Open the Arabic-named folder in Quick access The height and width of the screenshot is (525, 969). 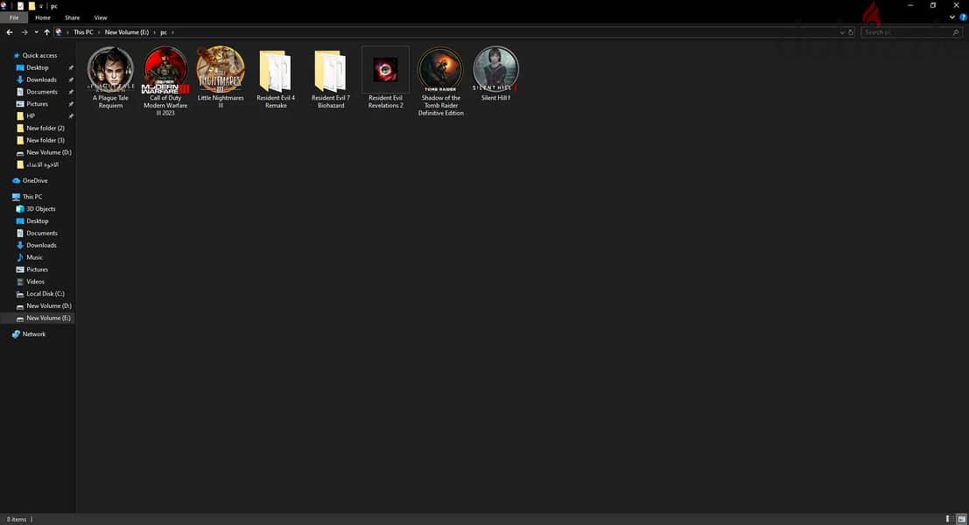click(x=42, y=164)
